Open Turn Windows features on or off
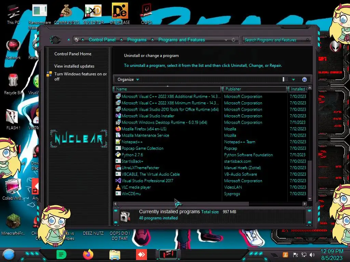 (x=80, y=76)
